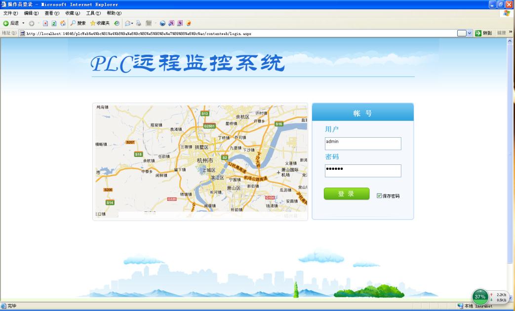The image size is (515, 311).
Task: Minimize the Internet Explorer window
Action: coord(492,4)
